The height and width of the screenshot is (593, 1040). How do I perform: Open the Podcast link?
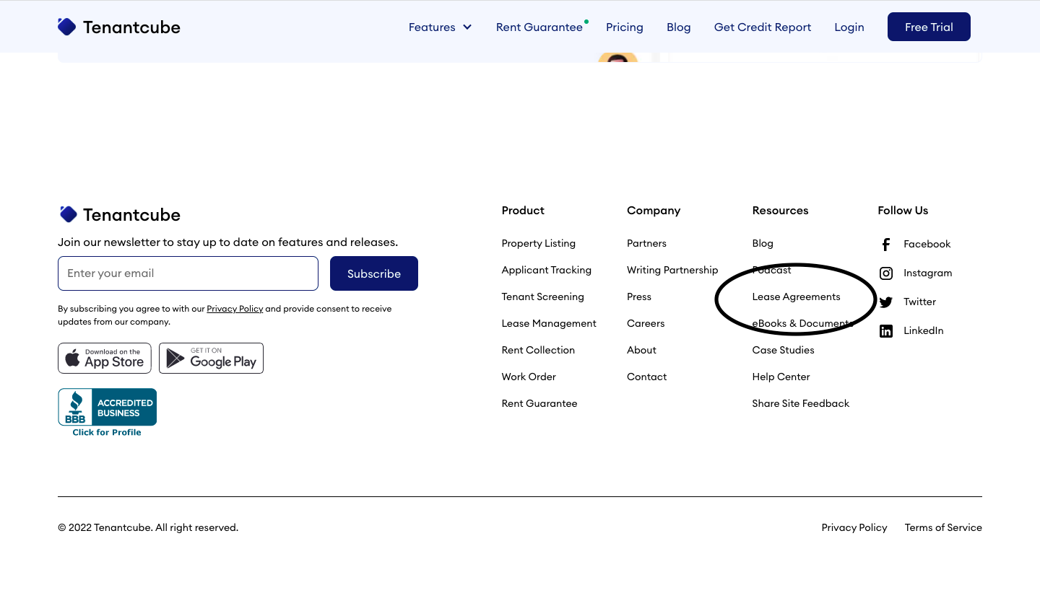pos(772,271)
